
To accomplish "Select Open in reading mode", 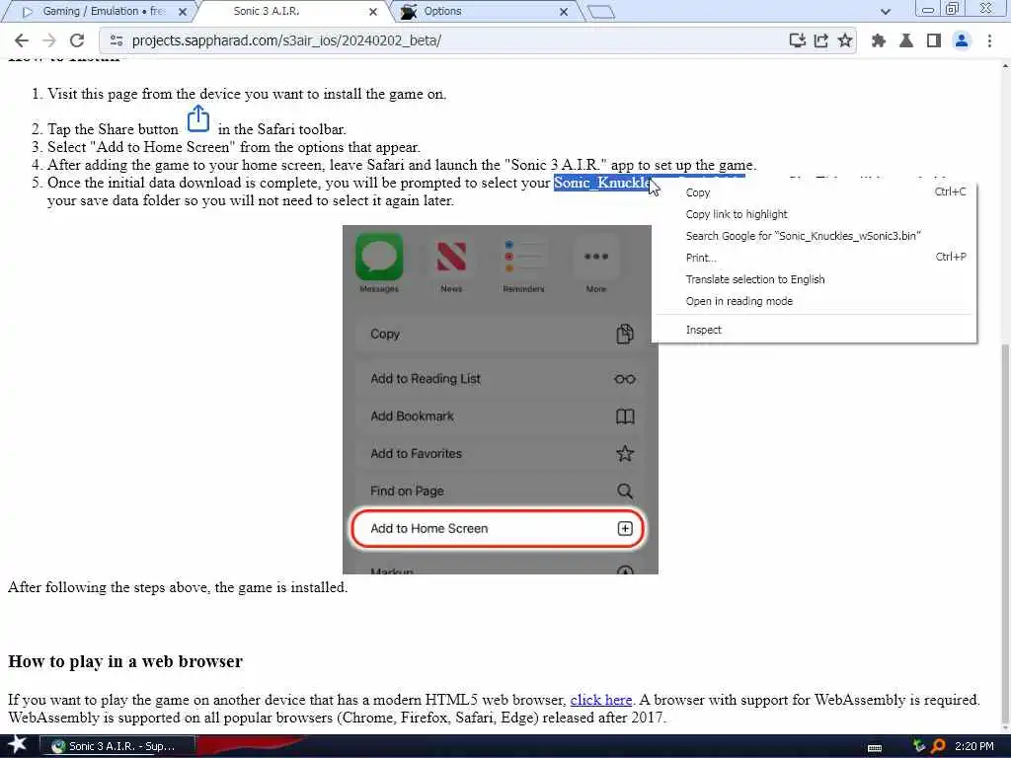I will tap(815, 301).
